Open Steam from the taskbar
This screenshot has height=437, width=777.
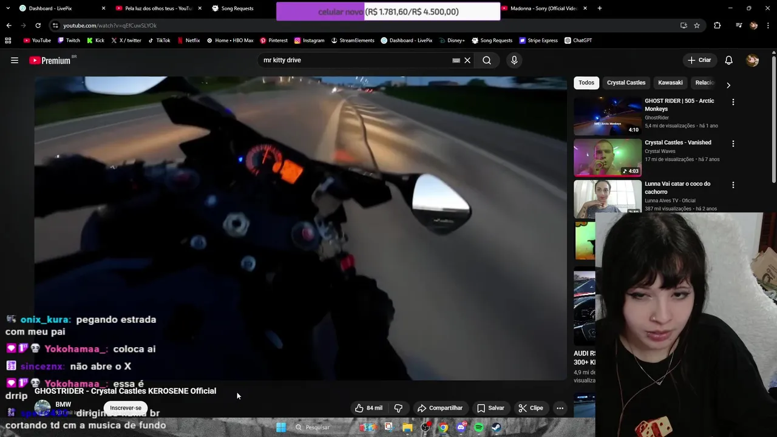pyautogui.click(x=496, y=427)
